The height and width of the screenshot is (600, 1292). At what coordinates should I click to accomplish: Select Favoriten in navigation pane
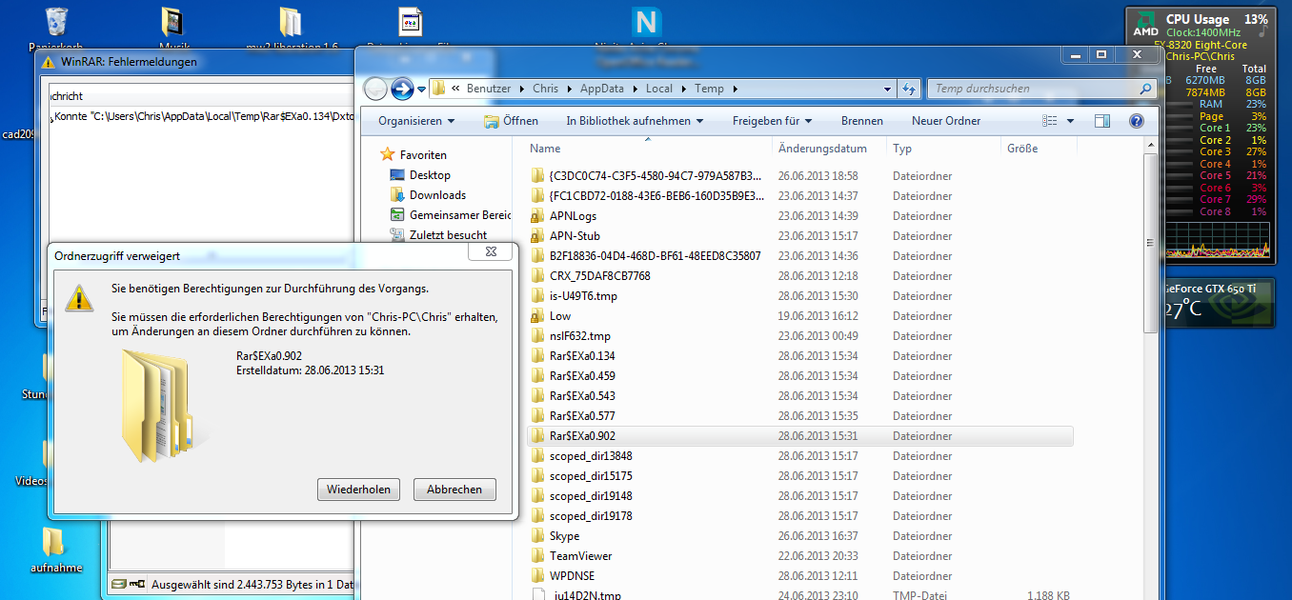coord(423,154)
